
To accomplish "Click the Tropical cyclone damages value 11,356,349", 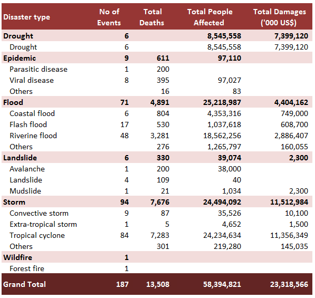I will pos(289,235).
